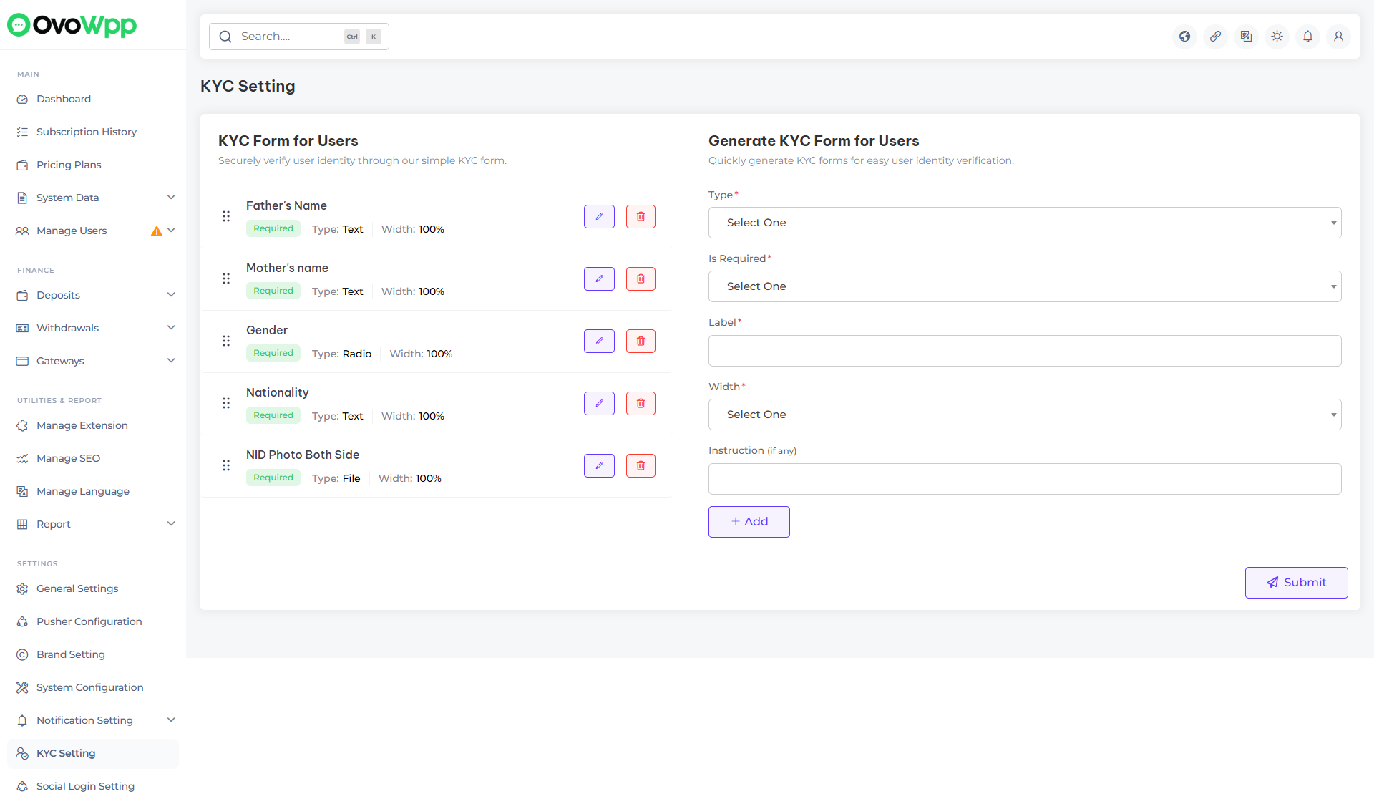Open Dashboard from sidebar
1374x809 pixels.
pyautogui.click(x=64, y=99)
